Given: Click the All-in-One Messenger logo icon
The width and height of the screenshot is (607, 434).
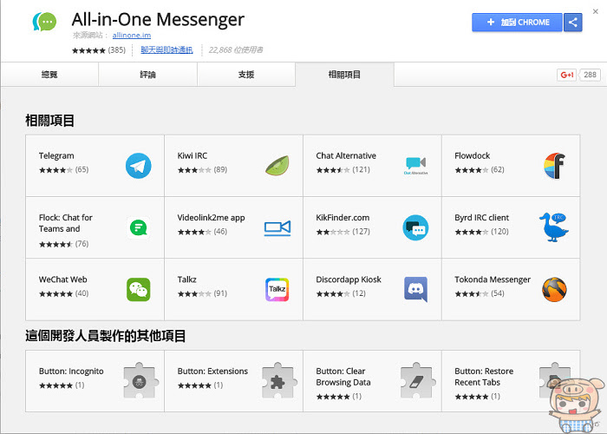Looking at the screenshot, I should point(44,22).
